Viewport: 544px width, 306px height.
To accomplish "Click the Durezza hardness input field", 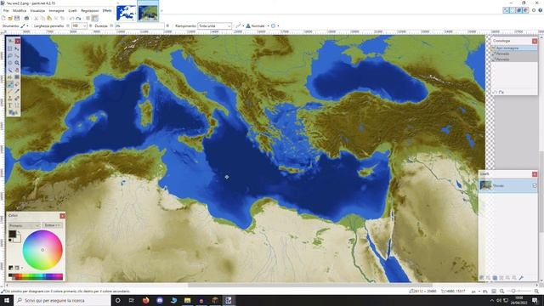I will (x=139, y=26).
